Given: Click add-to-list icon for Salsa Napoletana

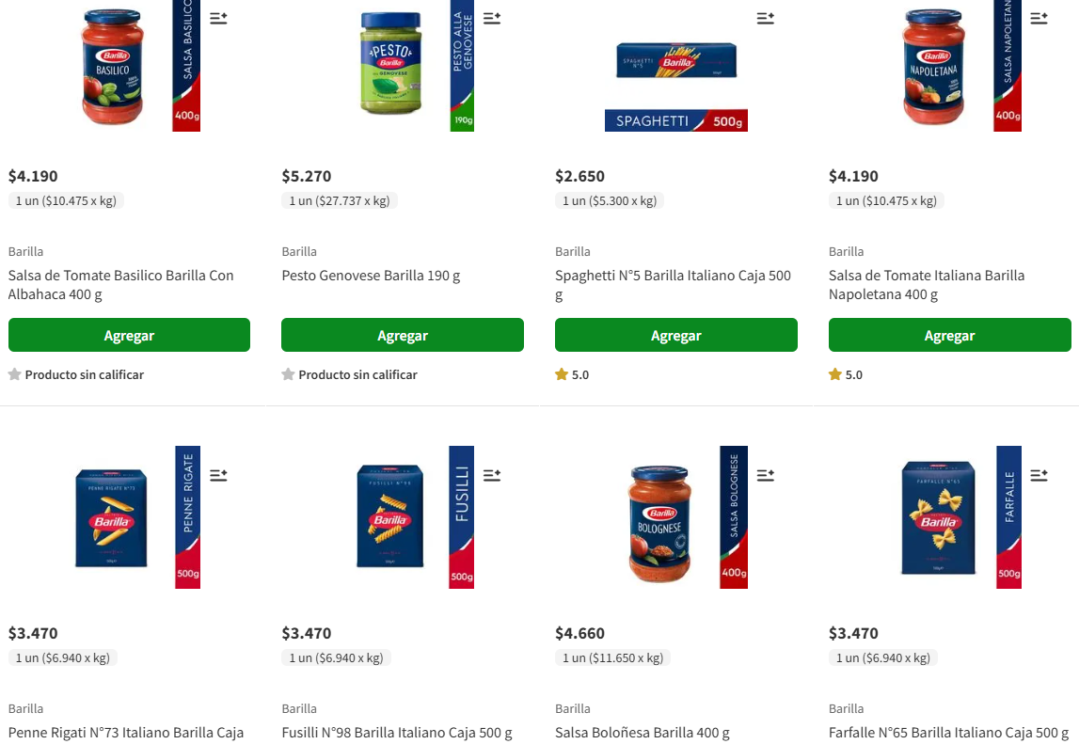Looking at the screenshot, I should [x=1039, y=19].
